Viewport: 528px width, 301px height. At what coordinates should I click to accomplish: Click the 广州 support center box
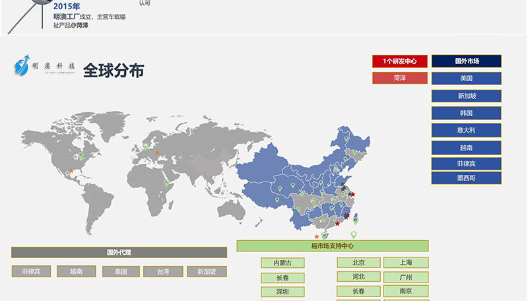click(406, 277)
